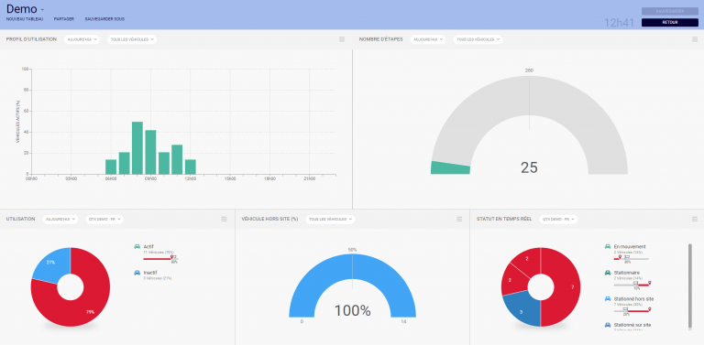Image resolution: width=704 pixels, height=345 pixels.
Task: Expand the Demo dashboard title dropdown arrow
Action: coord(42,9)
